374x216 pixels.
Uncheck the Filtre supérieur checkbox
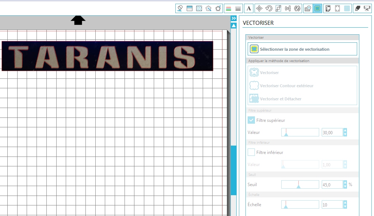coord(251,120)
